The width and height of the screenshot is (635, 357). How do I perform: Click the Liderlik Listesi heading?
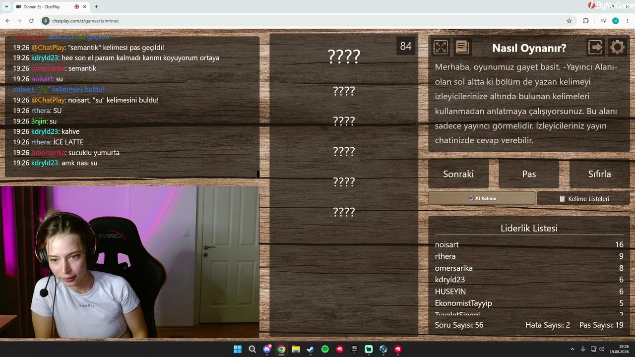529,228
